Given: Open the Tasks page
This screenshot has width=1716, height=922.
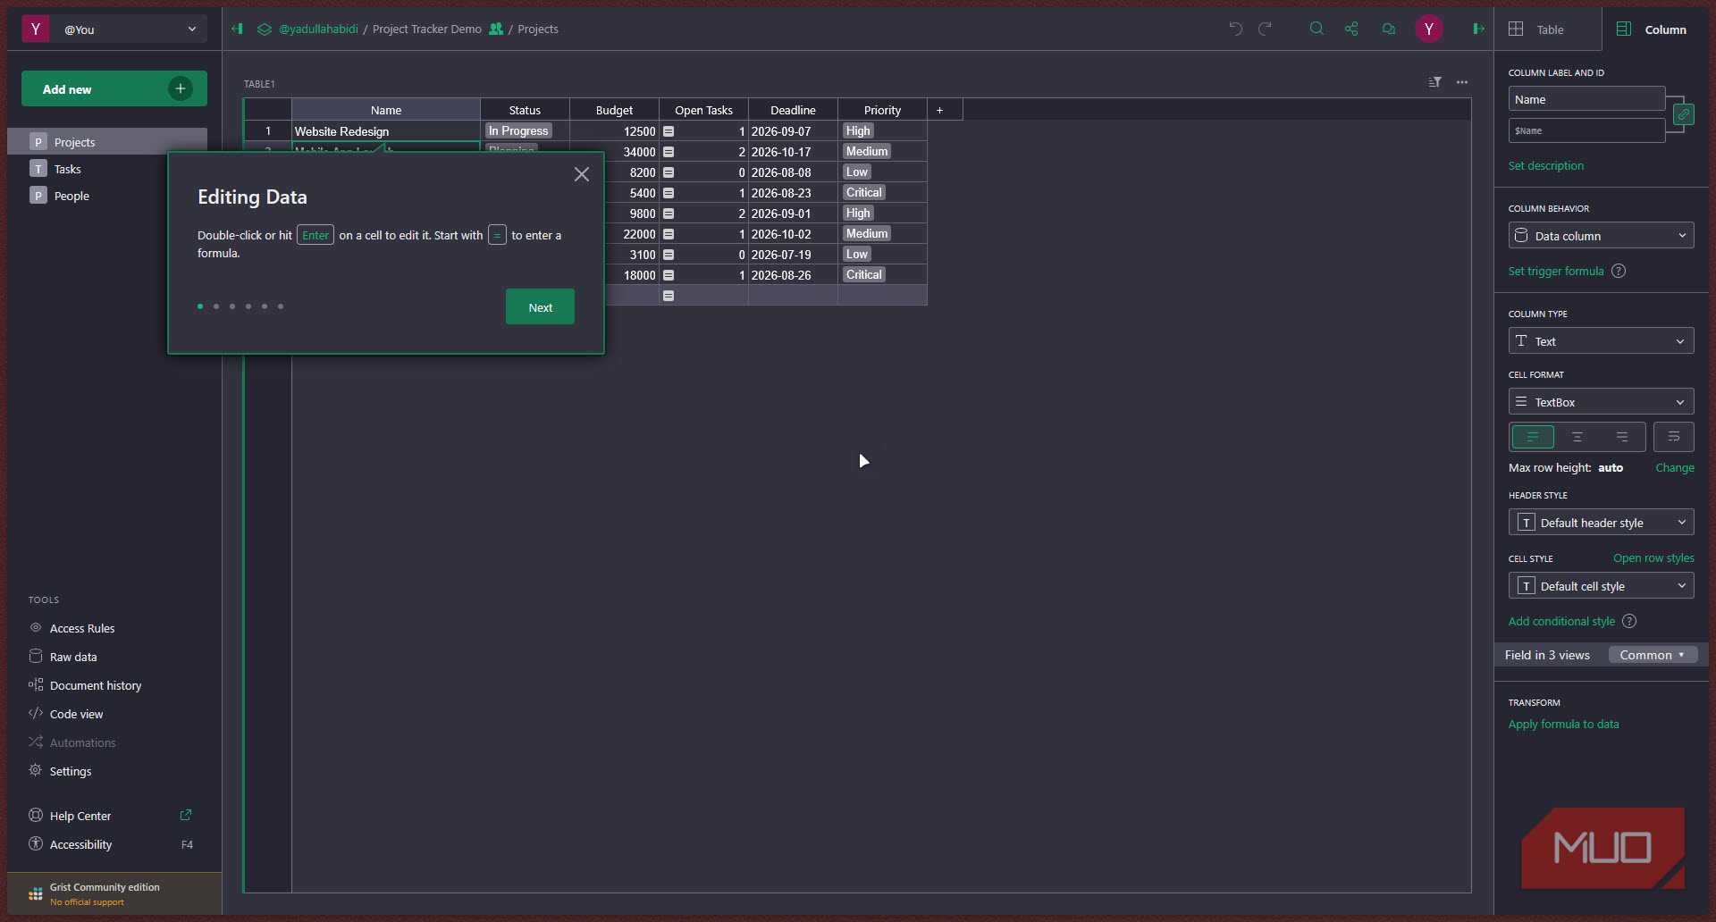Looking at the screenshot, I should [x=107, y=168].
